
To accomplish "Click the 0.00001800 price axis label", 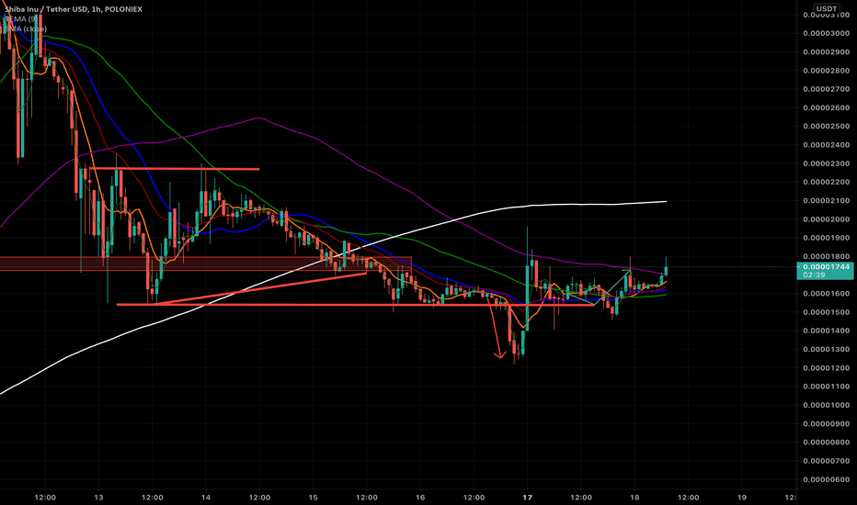I will point(826,256).
